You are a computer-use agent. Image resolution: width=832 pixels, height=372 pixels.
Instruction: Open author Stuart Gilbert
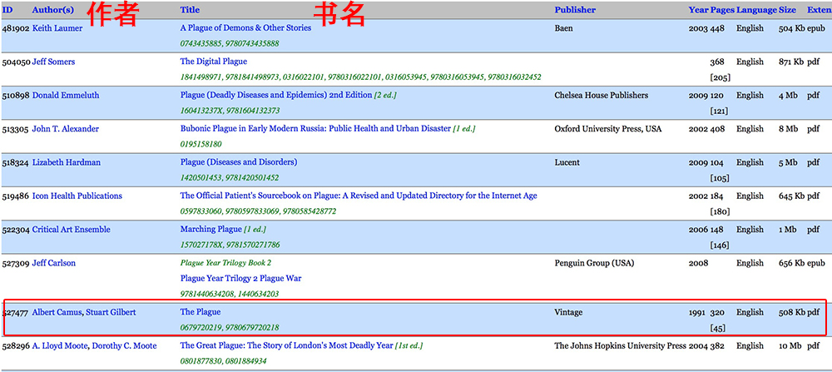point(111,312)
